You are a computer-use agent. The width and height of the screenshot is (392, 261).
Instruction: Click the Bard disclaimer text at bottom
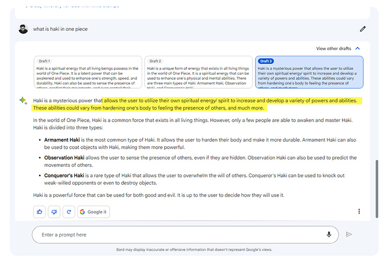coord(194,250)
